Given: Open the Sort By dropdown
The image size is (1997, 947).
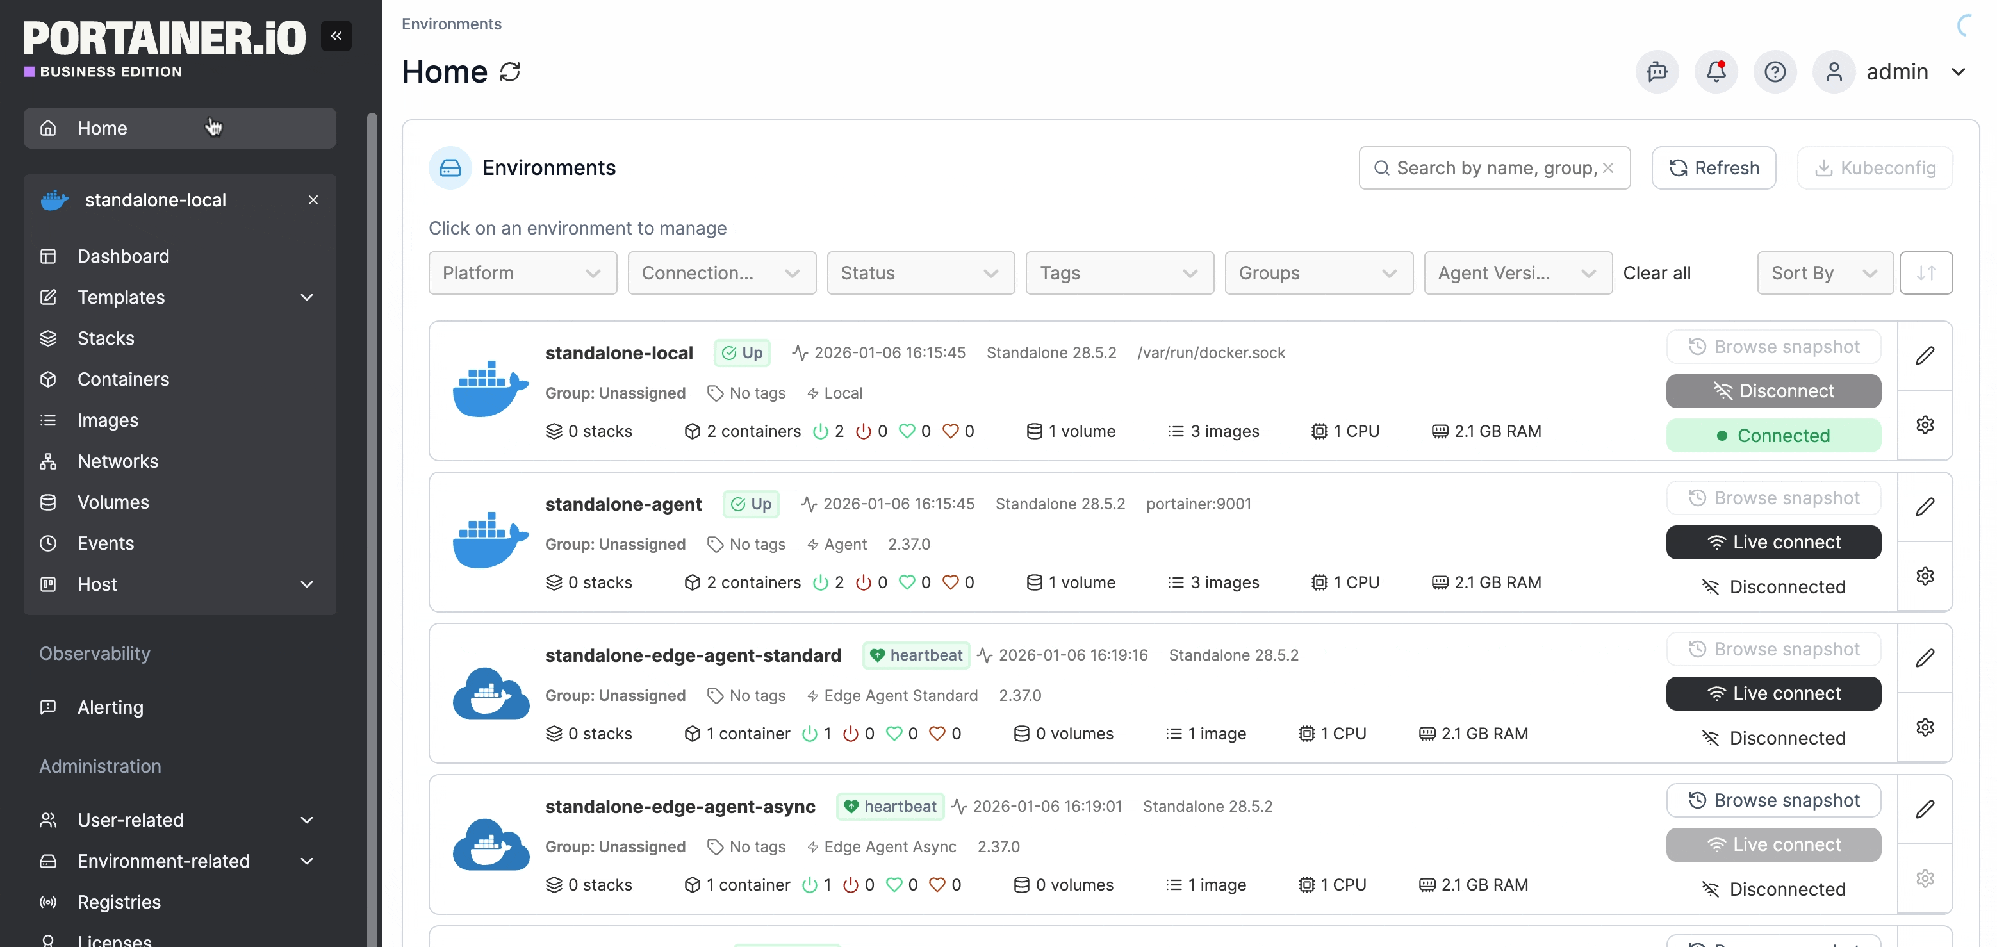Looking at the screenshot, I should point(1824,273).
